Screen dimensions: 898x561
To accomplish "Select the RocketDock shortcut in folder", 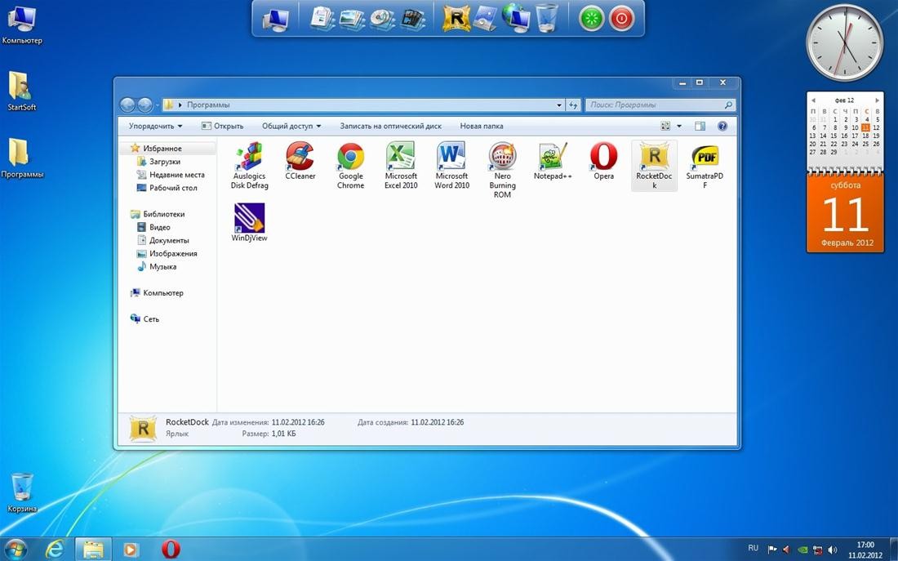I will pyautogui.click(x=654, y=166).
